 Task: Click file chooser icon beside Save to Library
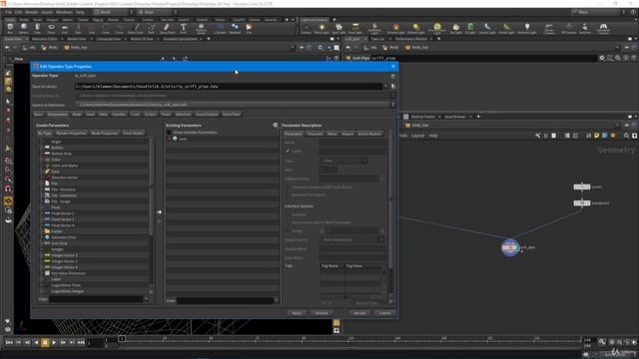392,87
